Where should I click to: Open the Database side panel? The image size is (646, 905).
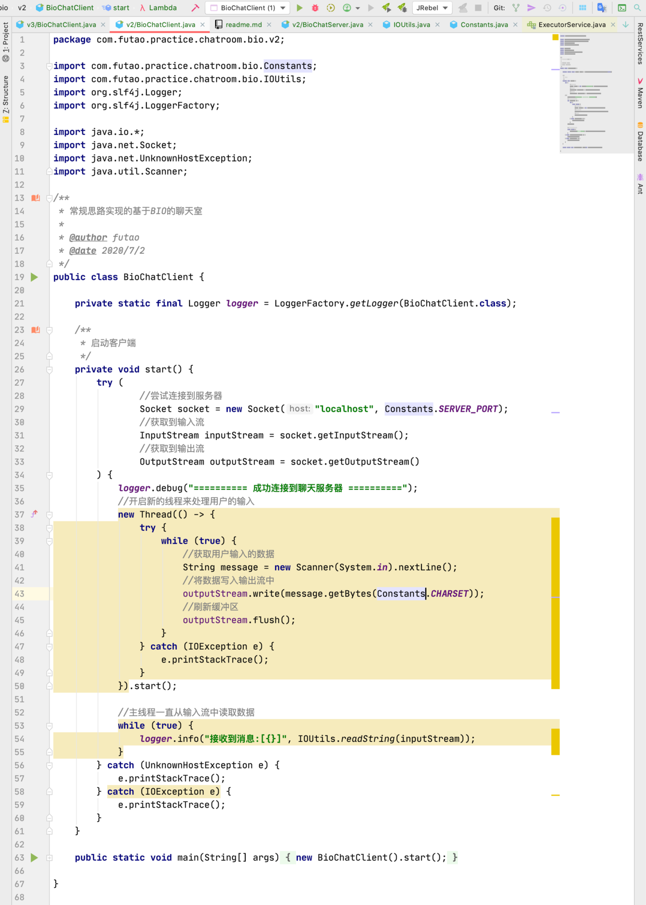pos(640,142)
